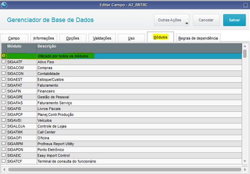Enable the SIGAFIN Financeiro module checkbox
Viewport: 250px width, 174px height.
click(x=4, y=91)
